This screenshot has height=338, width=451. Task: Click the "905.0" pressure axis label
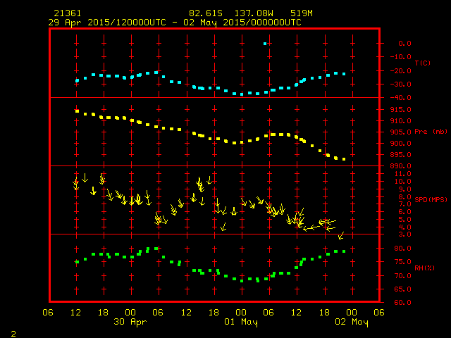[401, 132]
